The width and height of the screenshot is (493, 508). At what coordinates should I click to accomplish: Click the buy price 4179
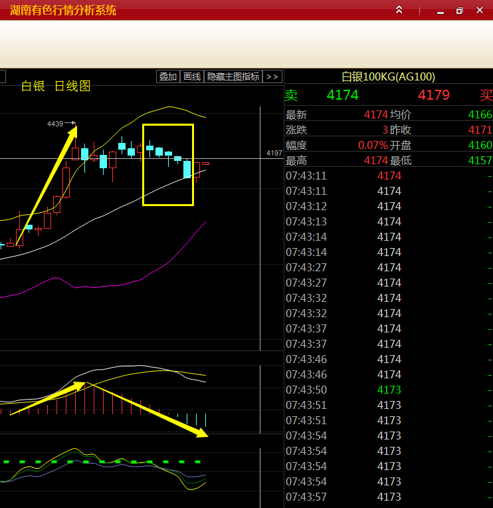pos(434,95)
